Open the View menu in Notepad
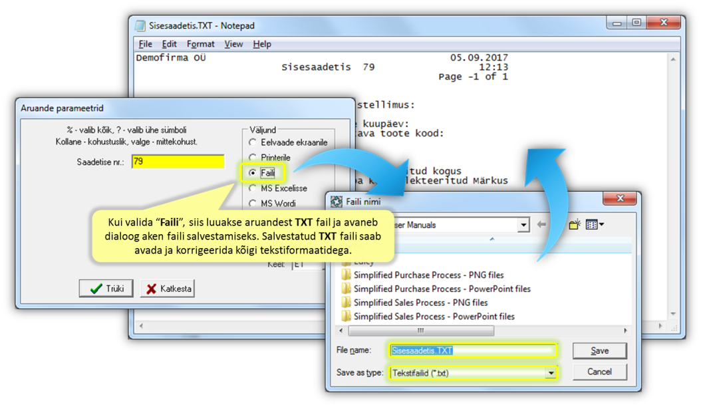The image size is (701, 407). point(233,44)
